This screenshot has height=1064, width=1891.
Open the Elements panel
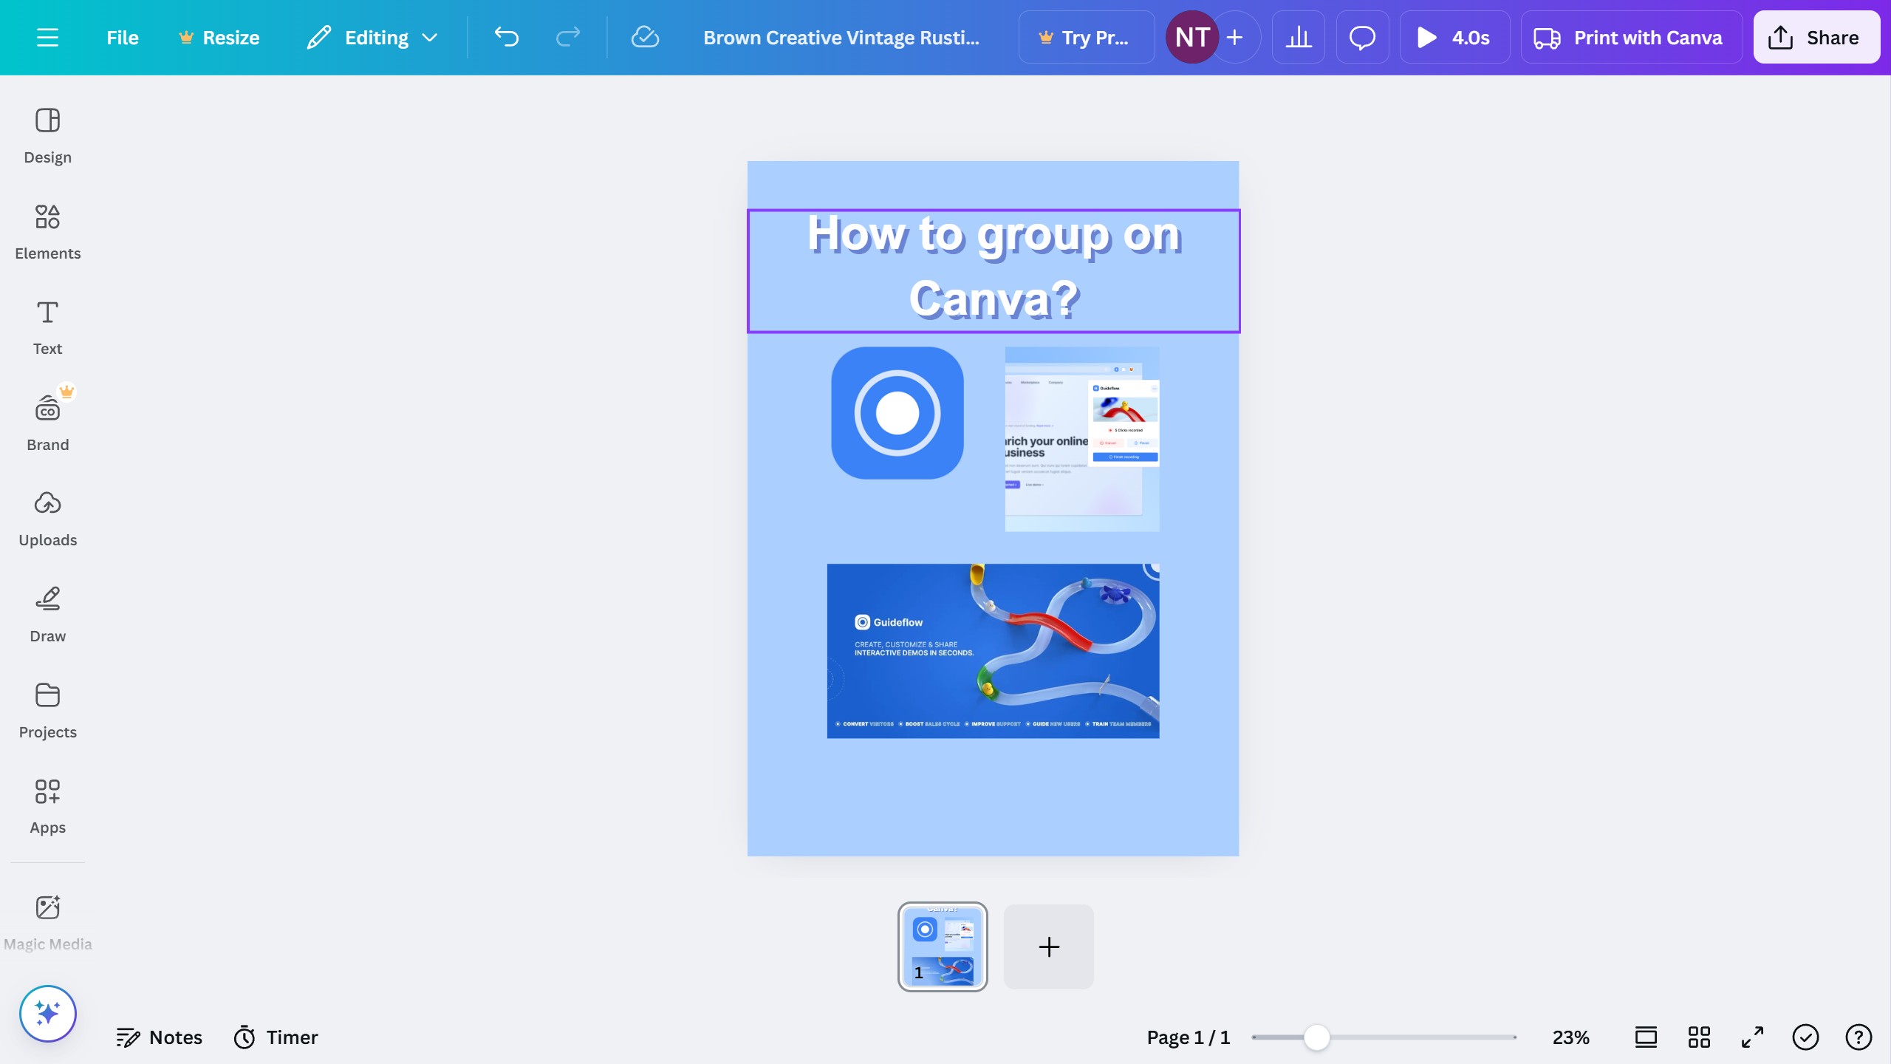[47, 231]
